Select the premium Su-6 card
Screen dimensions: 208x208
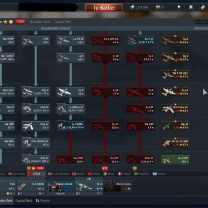pyautogui.click(x=175, y=41)
